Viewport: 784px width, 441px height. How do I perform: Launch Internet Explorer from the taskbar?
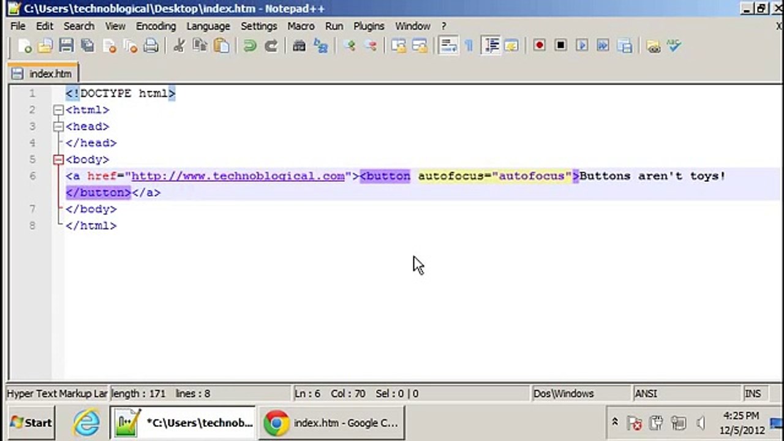(x=86, y=423)
